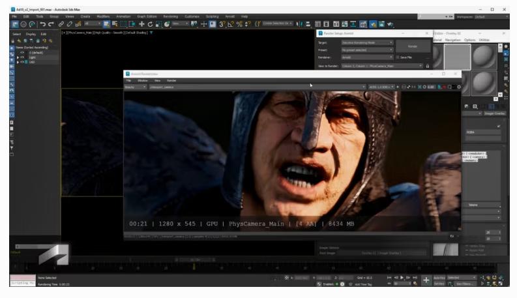The width and height of the screenshot is (517, 298).
Task: Enable the Save File checkbox in Render Setup
Action: [x=398, y=57]
